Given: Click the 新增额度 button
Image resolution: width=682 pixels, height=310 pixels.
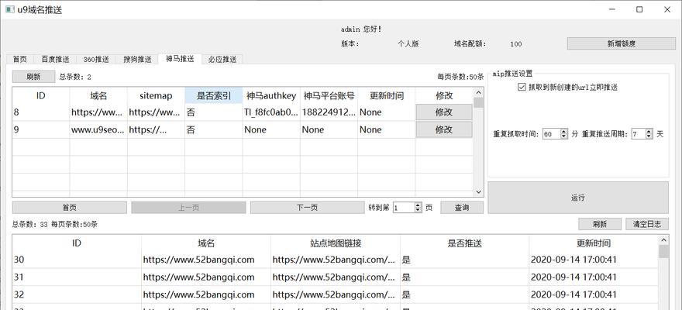Looking at the screenshot, I should (622, 43).
